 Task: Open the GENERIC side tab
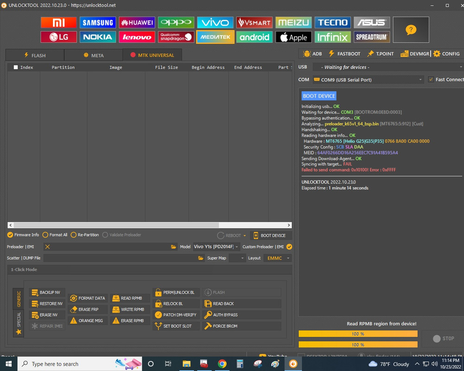(x=19, y=299)
